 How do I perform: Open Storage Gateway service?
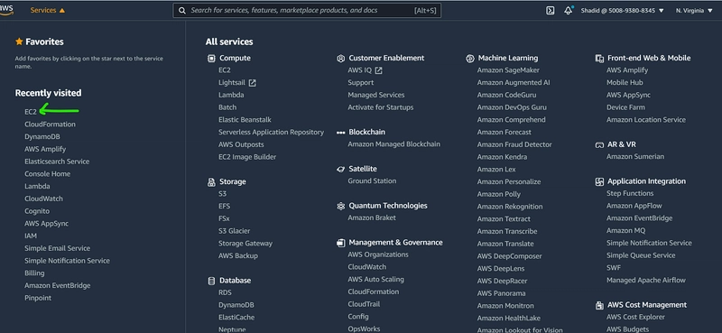pyautogui.click(x=245, y=244)
